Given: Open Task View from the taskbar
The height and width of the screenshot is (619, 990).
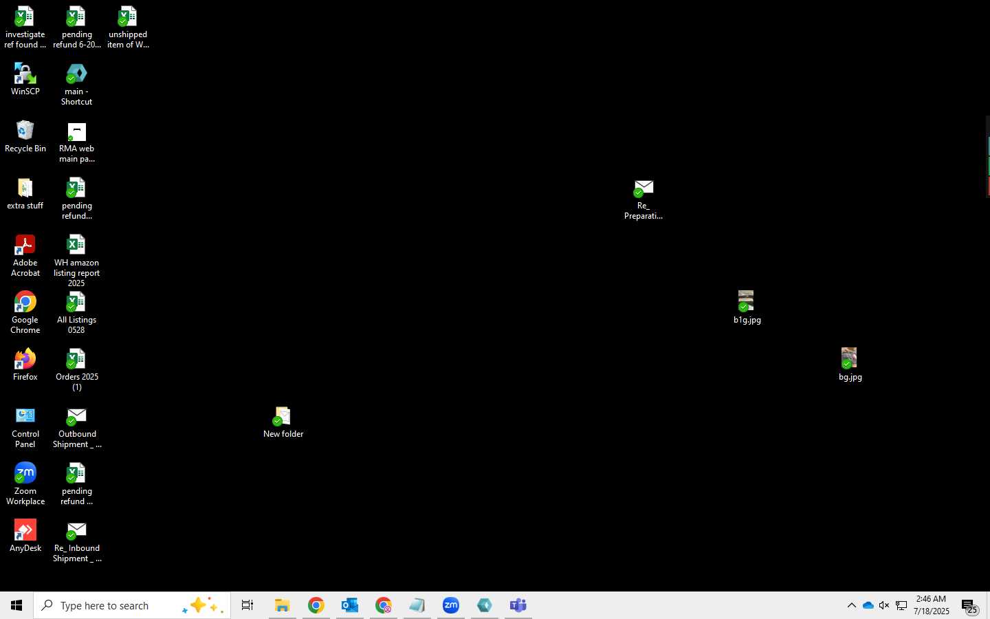Looking at the screenshot, I should tap(247, 605).
